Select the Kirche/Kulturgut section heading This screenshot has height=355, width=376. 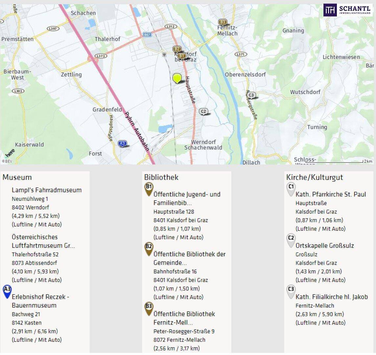314,177
